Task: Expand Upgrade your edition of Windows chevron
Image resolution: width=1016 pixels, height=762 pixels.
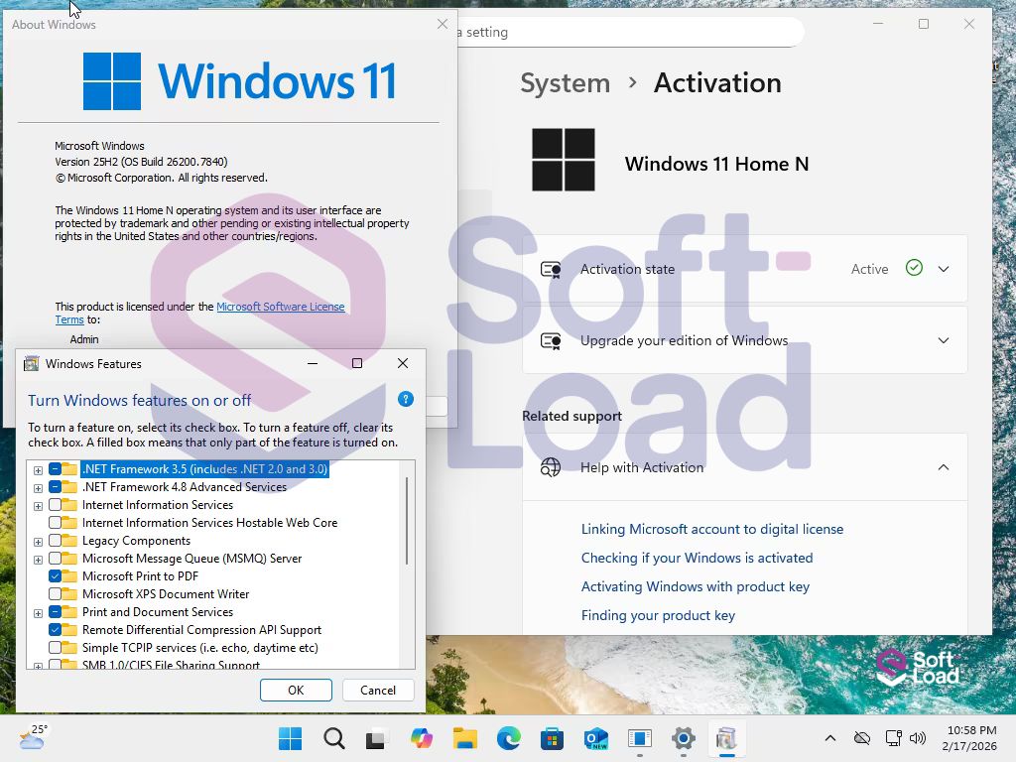Action: tap(944, 340)
